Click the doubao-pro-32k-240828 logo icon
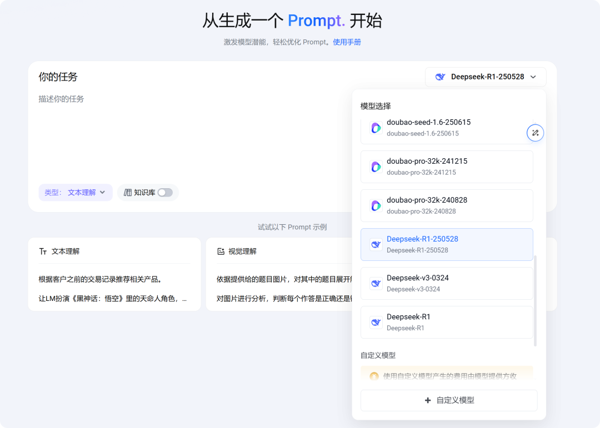The height and width of the screenshot is (428, 600). click(376, 206)
